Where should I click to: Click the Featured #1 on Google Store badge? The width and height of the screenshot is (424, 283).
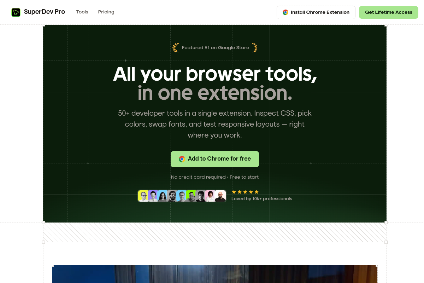tap(216, 48)
